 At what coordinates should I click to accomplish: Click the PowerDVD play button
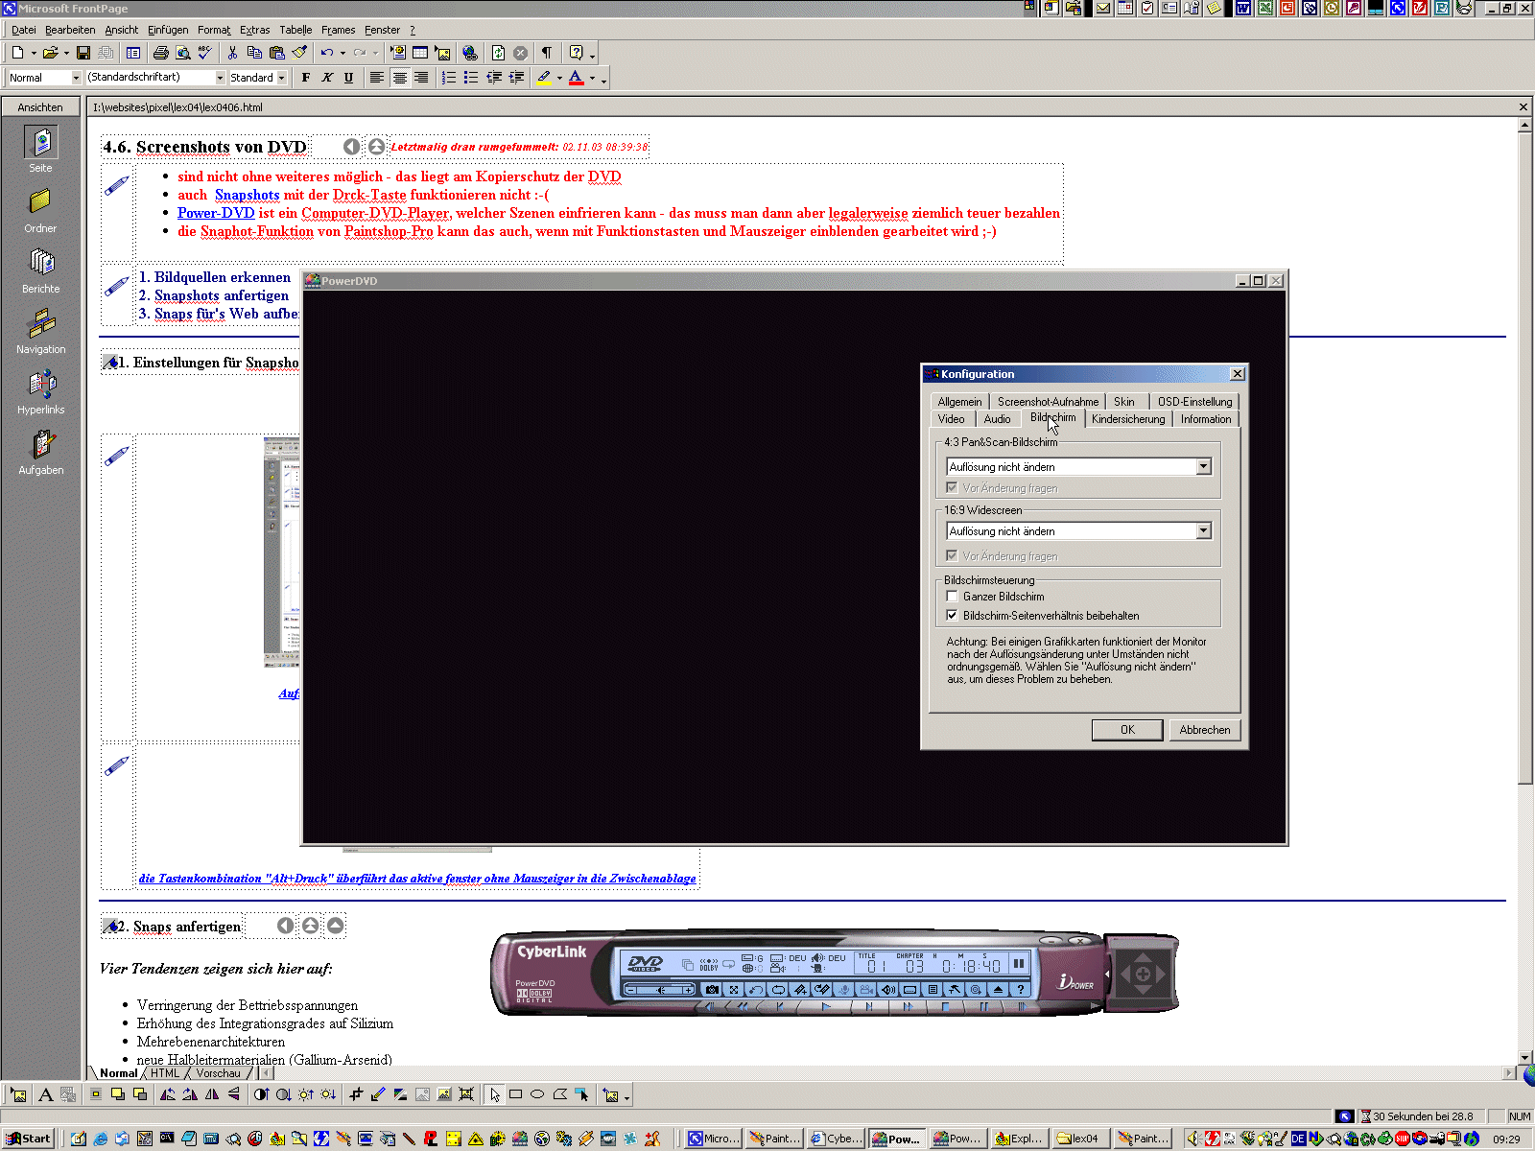[826, 1006]
